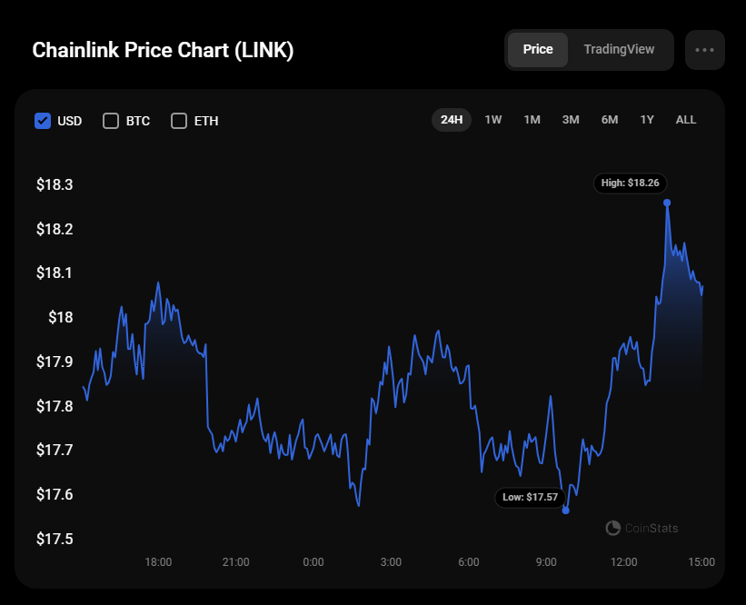Screen dimensions: 746x605
Task: Select the 3M time range
Action: pos(571,120)
